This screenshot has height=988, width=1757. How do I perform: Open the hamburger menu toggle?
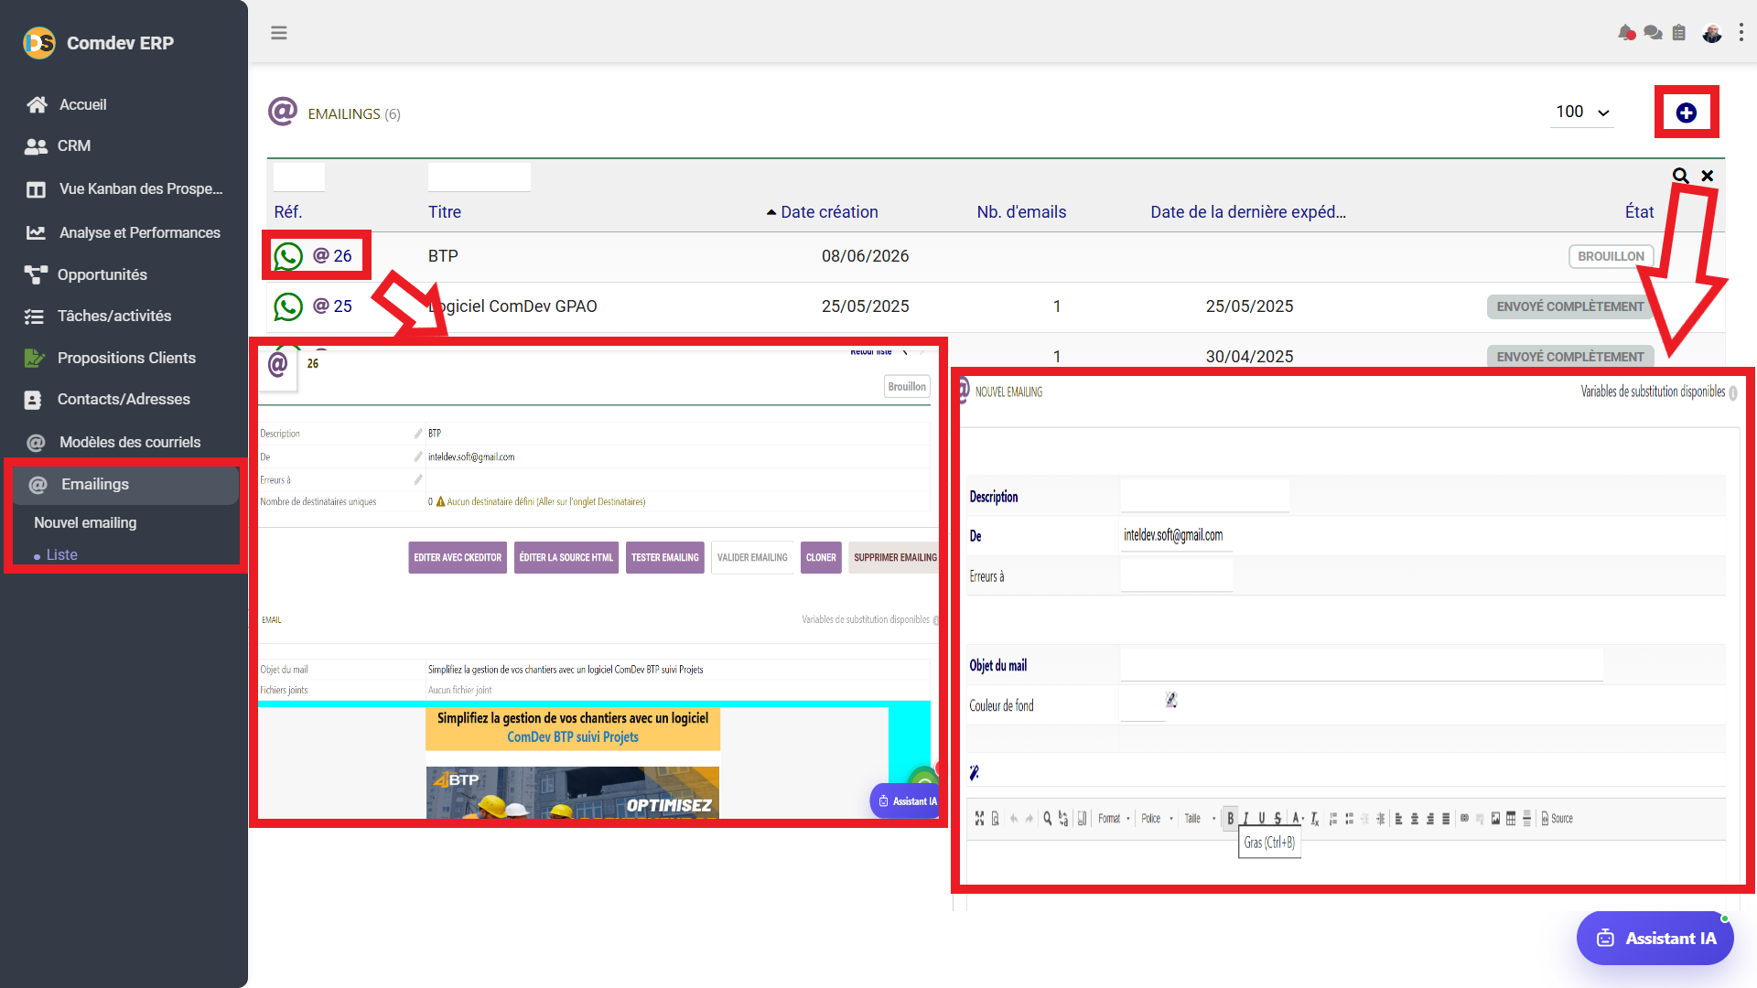click(279, 33)
